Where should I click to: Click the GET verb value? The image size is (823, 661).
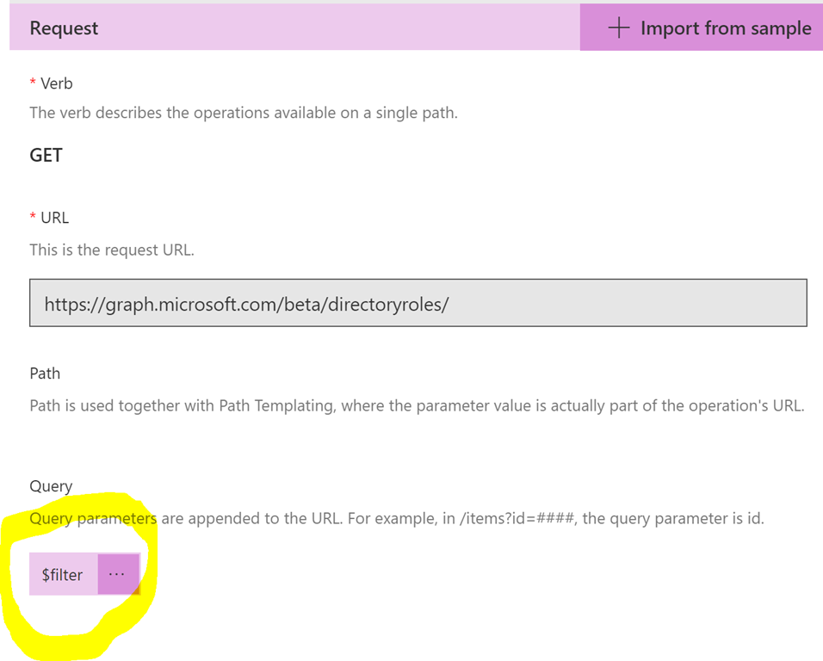tap(46, 155)
